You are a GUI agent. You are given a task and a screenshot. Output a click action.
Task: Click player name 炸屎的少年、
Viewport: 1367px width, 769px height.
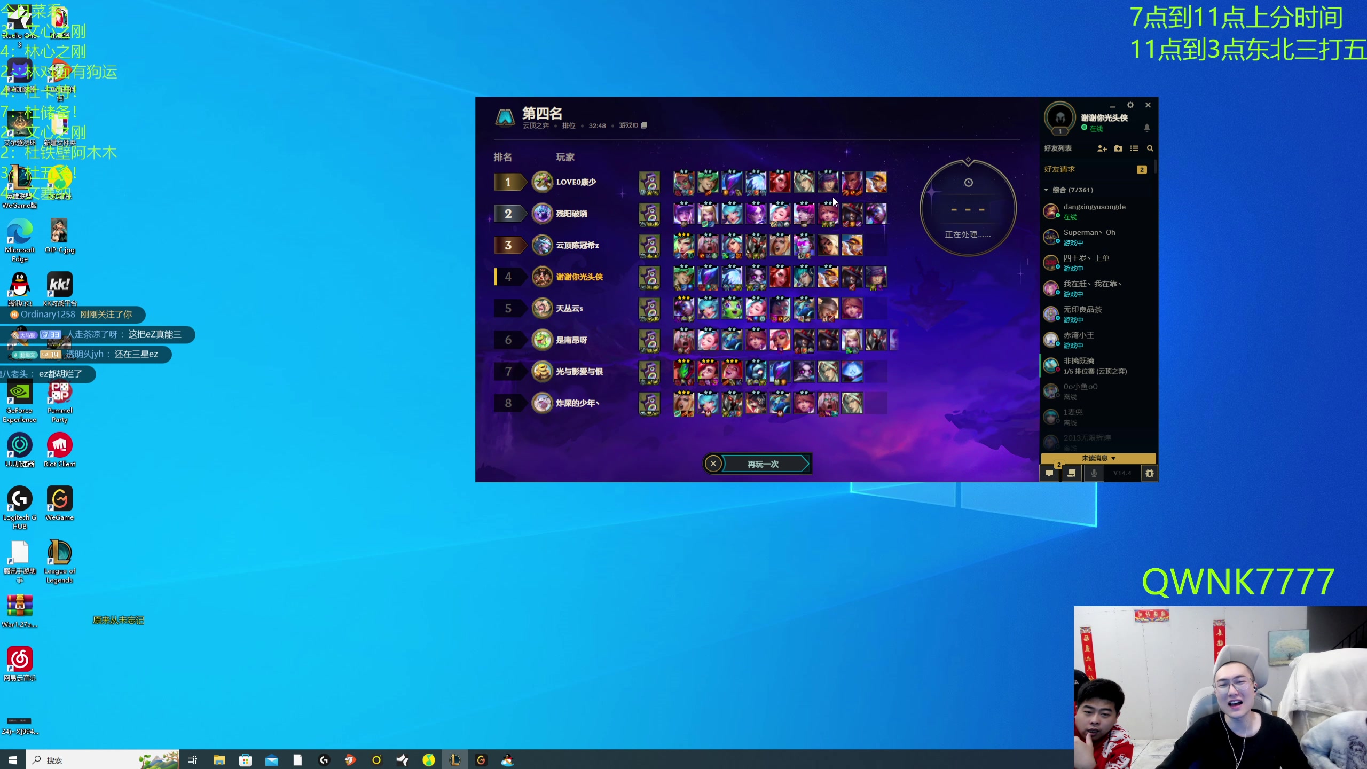pos(578,403)
